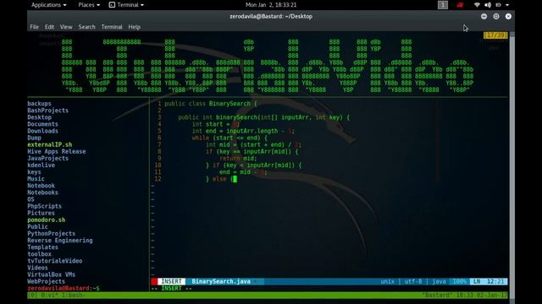Open the Help menu of the terminal
542x304 pixels.
pyautogui.click(x=134, y=27)
